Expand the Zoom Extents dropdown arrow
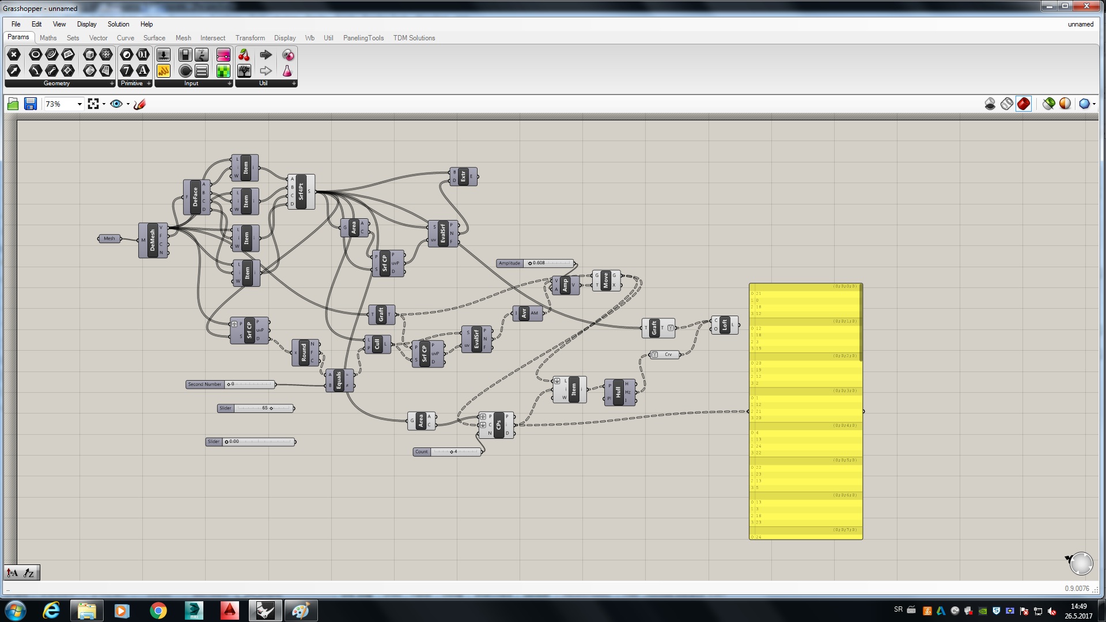1106x622 pixels. coord(104,104)
